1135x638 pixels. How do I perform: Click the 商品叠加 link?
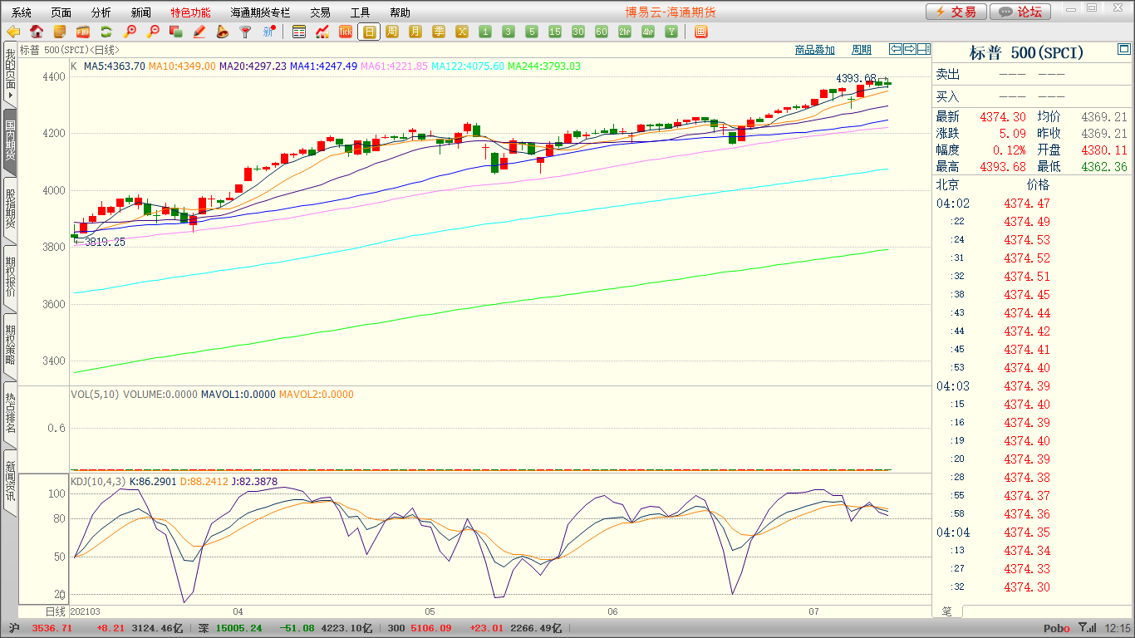(x=814, y=50)
